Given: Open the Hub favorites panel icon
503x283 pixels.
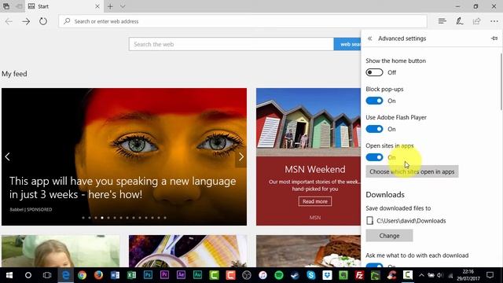Looking at the screenshot, I should 442,21.
